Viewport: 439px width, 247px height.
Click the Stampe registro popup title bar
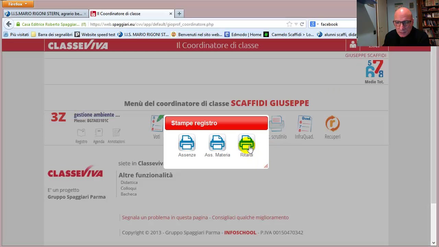click(216, 123)
